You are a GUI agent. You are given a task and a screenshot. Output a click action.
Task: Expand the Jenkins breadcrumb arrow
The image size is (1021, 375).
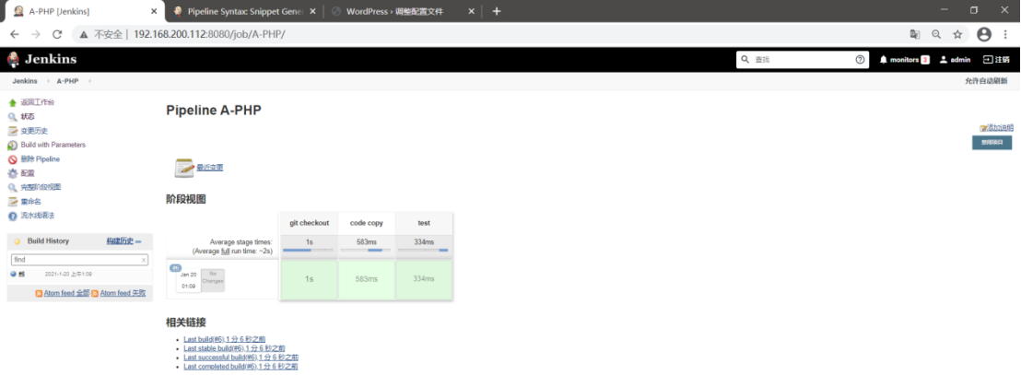pyautogui.click(x=46, y=81)
